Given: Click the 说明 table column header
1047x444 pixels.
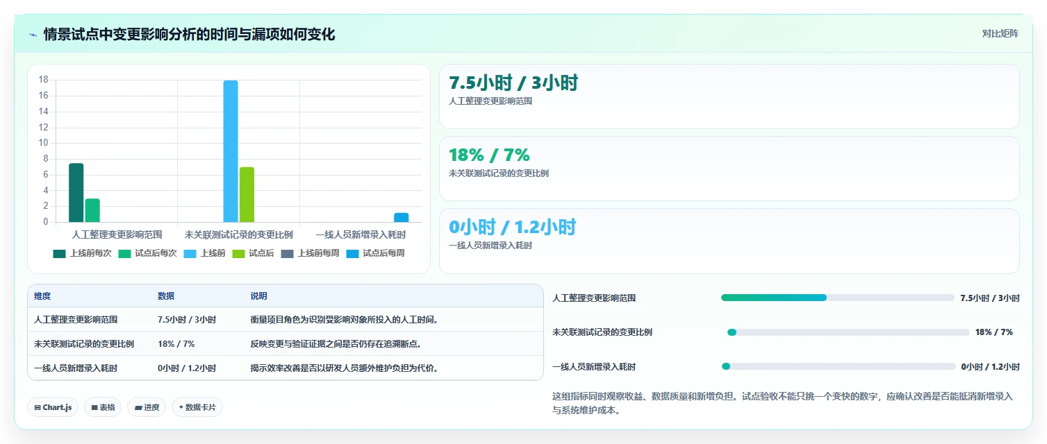Looking at the screenshot, I should click(x=258, y=296).
